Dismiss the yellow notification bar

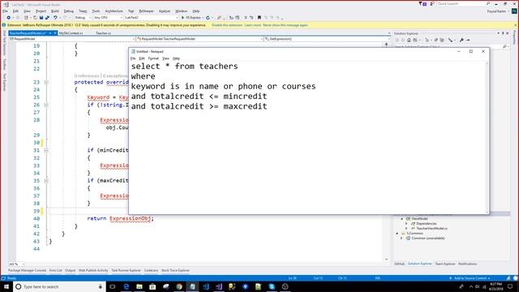click(x=515, y=25)
